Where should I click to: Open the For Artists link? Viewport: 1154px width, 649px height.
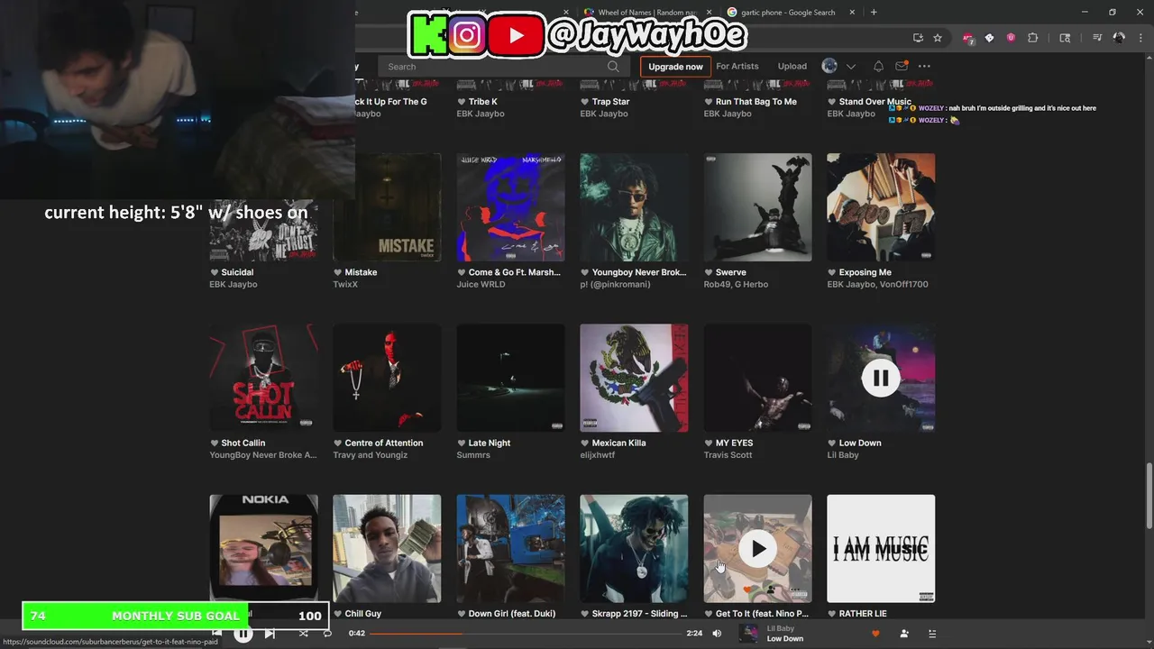pyautogui.click(x=737, y=66)
